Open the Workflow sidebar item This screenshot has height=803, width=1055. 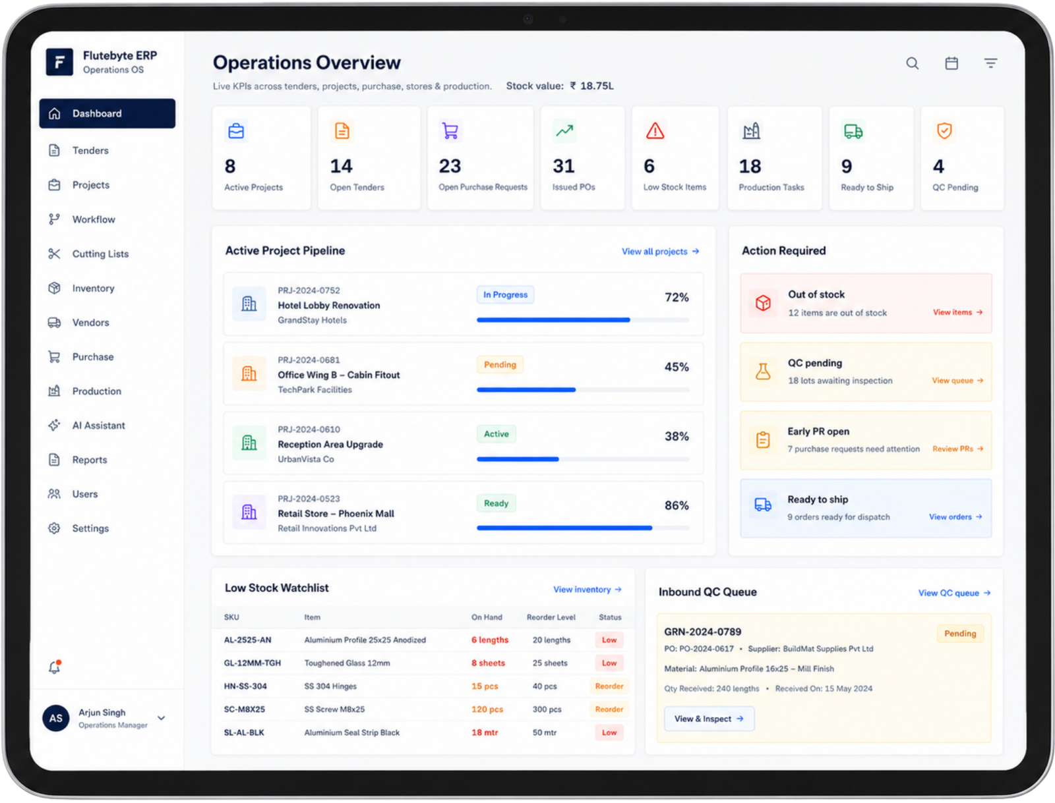tap(107, 219)
